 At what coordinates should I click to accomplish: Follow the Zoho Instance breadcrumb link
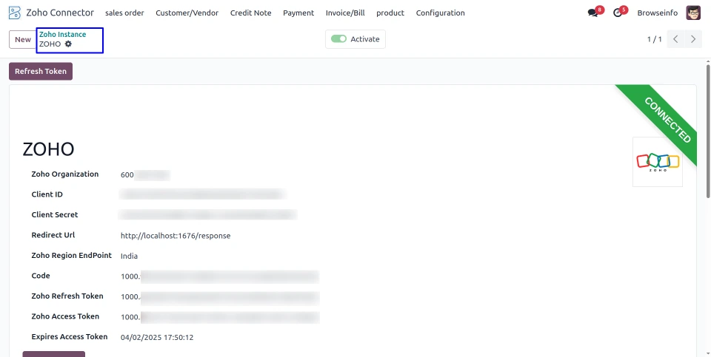[x=62, y=35]
